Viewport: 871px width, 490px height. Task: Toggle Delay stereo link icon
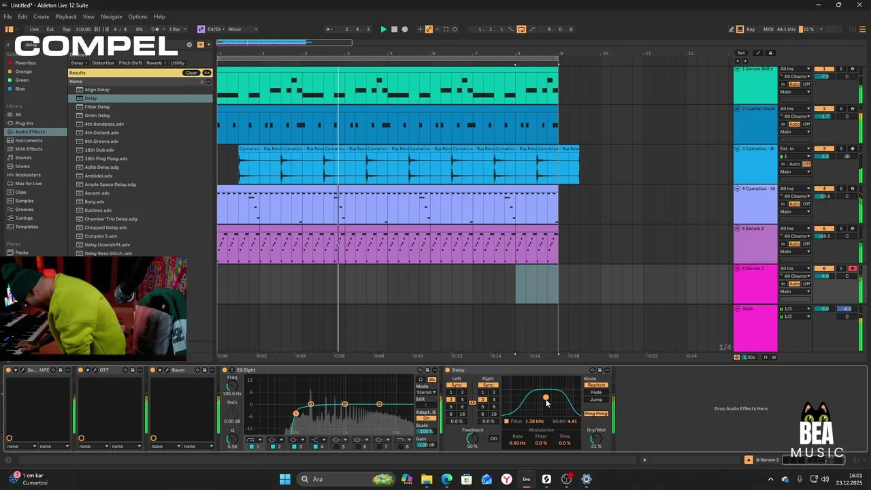coord(472,403)
